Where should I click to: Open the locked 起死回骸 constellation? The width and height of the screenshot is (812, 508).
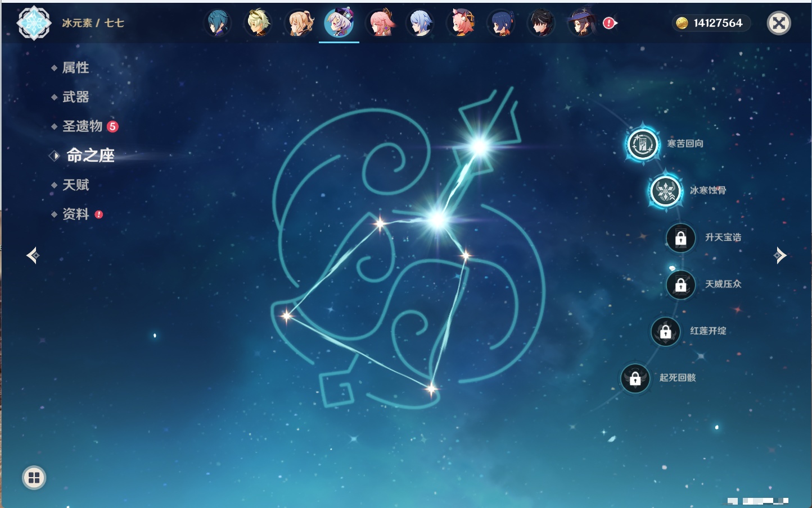tap(635, 379)
